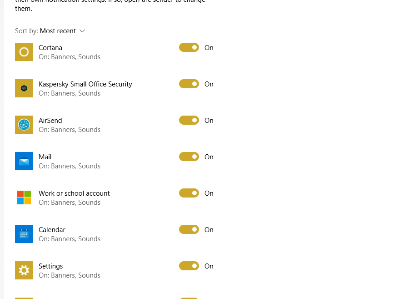
Task: Turn off notifications for Cortana
Action: point(189,47)
